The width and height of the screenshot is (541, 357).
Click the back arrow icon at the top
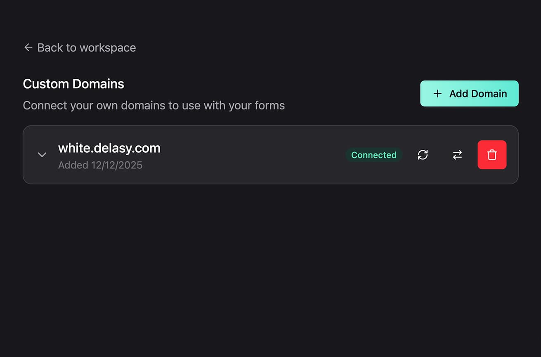28,47
